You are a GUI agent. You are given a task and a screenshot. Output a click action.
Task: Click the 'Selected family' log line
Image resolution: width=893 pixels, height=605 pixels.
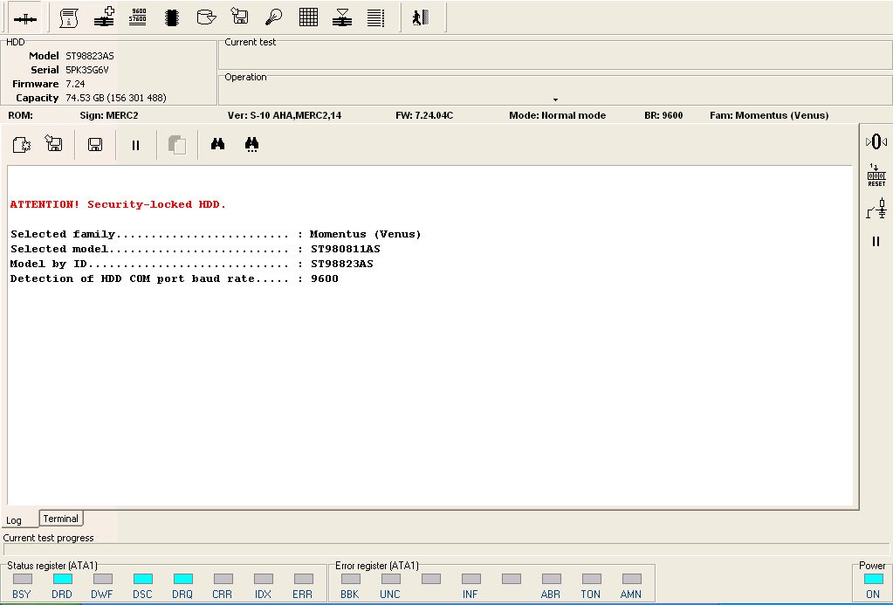[x=216, y=234]
